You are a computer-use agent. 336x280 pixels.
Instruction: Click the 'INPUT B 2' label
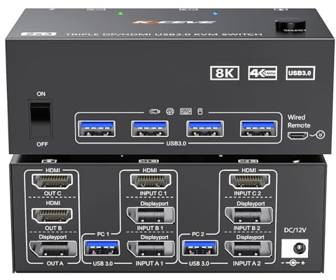(246, 228)
